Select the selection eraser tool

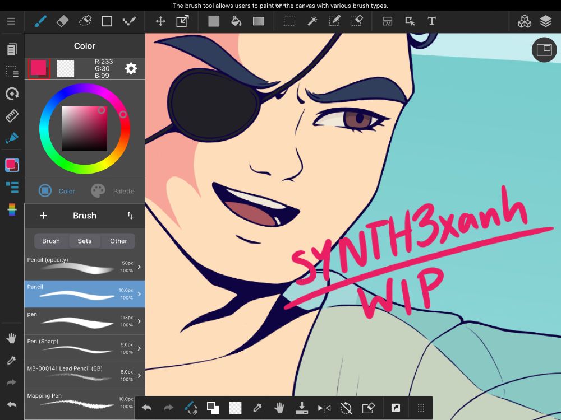356,21
